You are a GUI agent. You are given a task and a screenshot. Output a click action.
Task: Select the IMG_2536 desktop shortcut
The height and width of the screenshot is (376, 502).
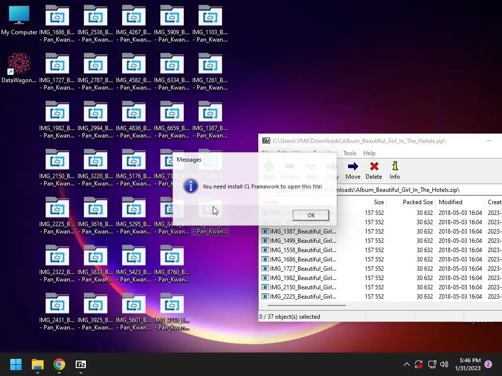point(96,24)
